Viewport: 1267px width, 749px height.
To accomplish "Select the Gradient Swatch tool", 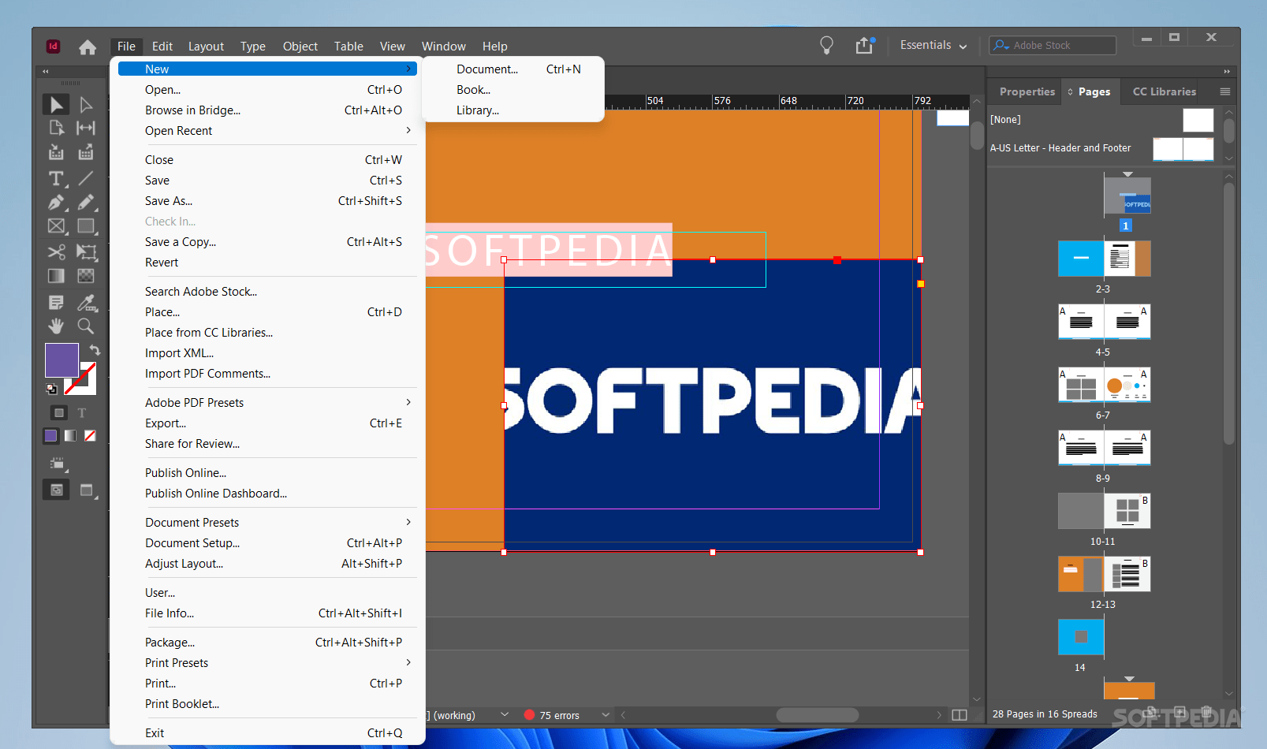I will coord(56,276).
